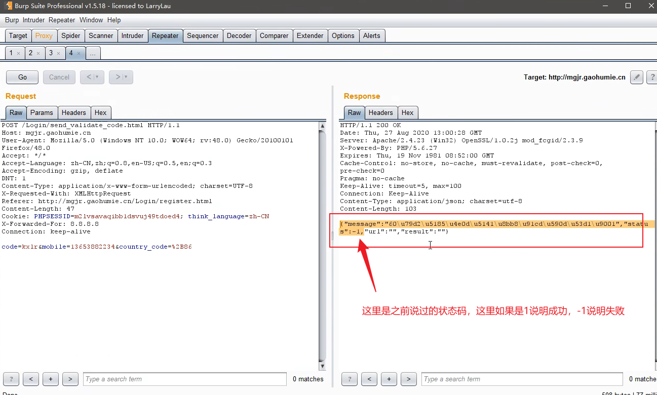
Task: Click the request search help button
Action: (x=11, y=379)
